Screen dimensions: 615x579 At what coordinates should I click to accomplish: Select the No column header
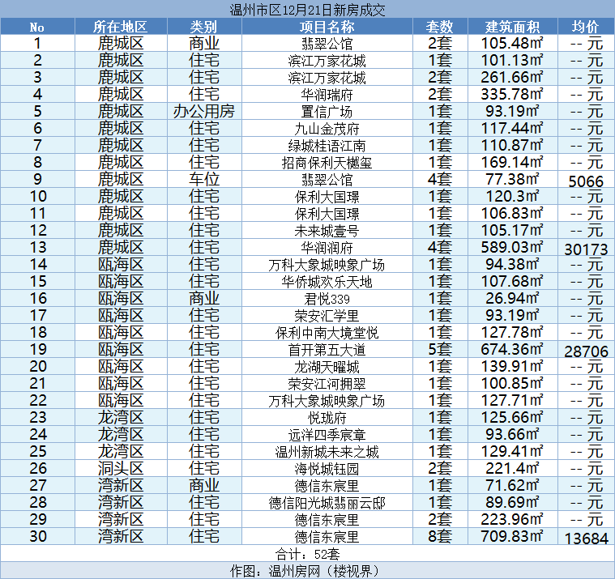pos(37,27)
